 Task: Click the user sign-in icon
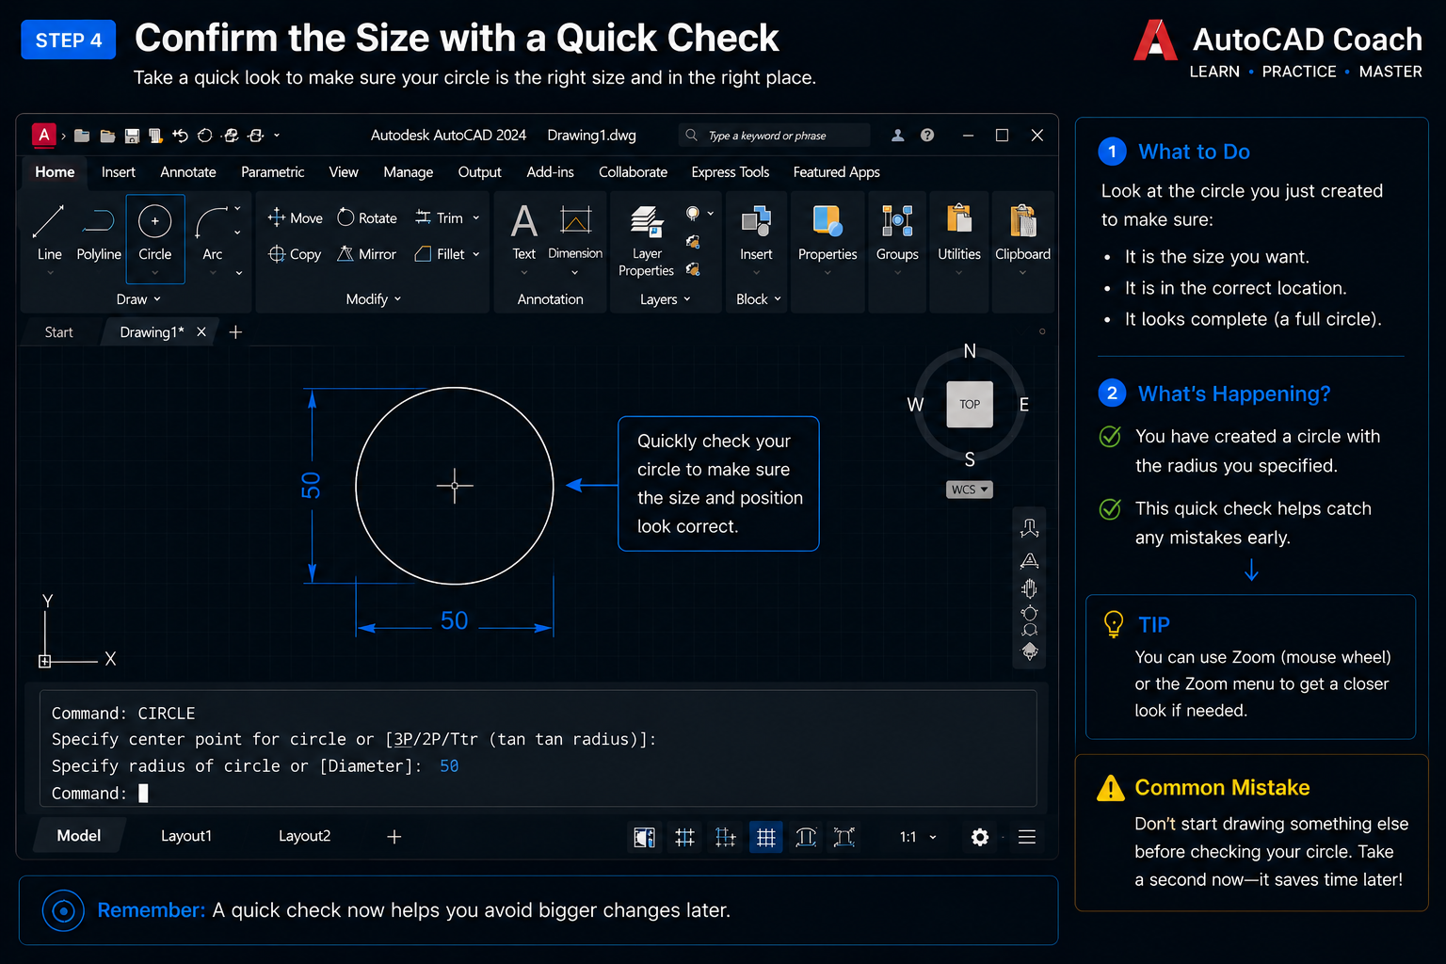[898, 136]
